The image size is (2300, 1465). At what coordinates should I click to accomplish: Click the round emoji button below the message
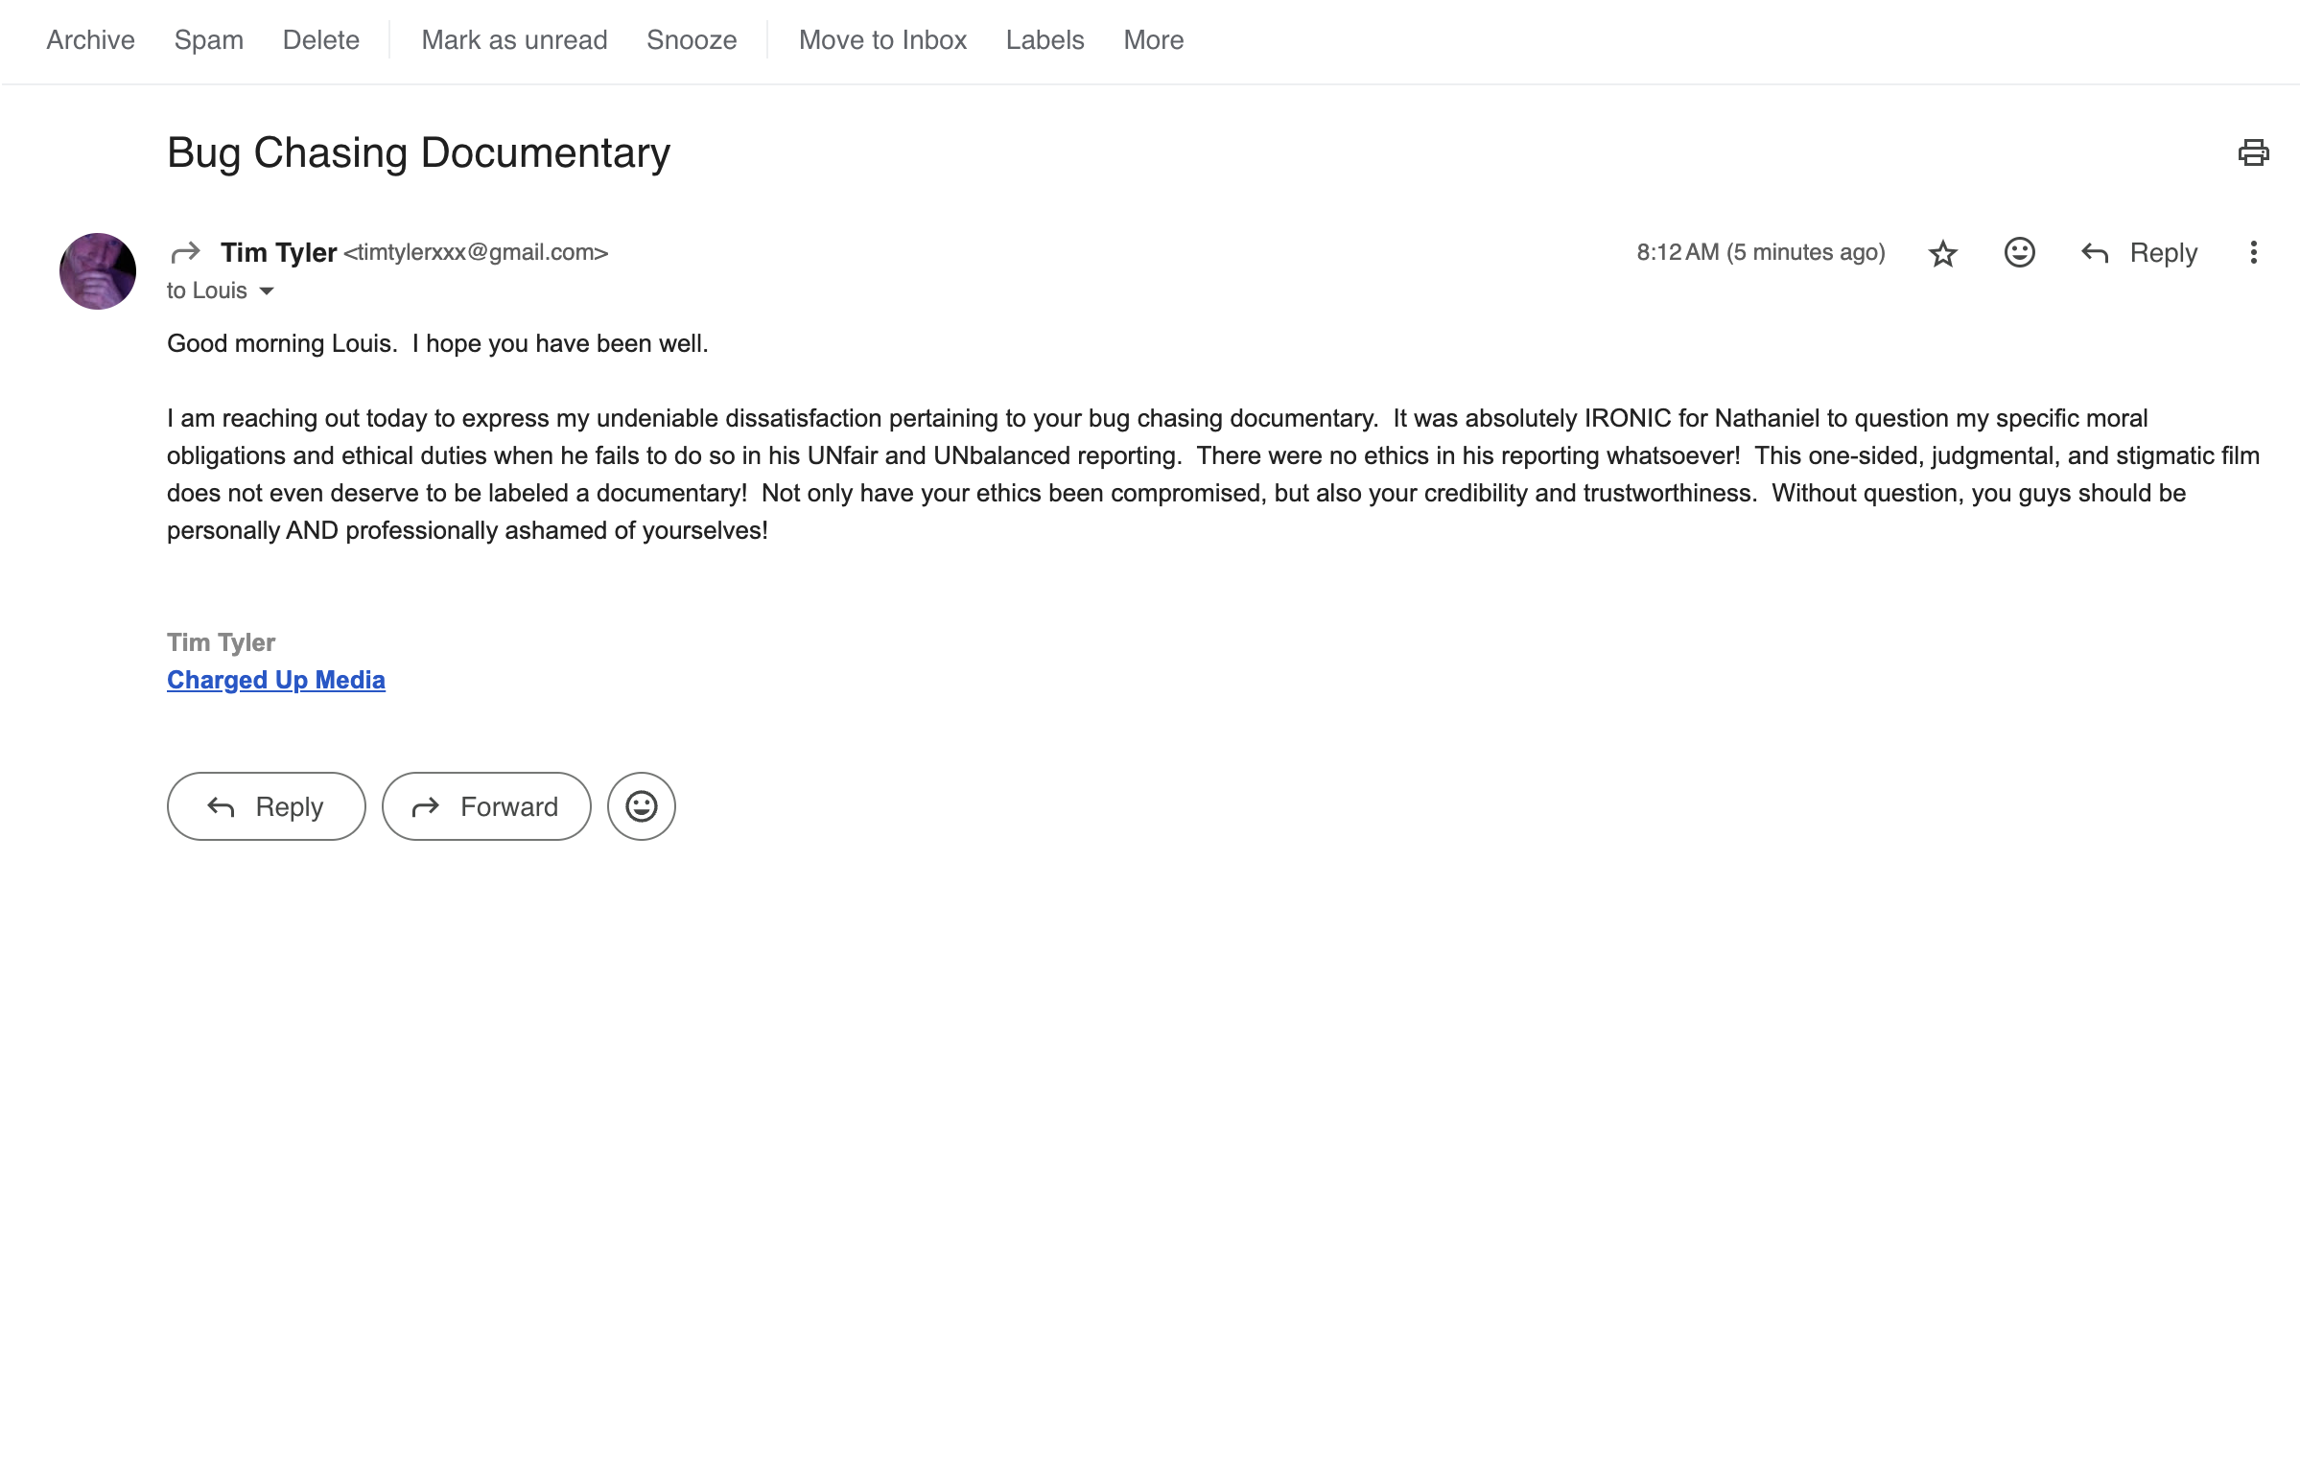pyautogui.click(x=641, y=806)
